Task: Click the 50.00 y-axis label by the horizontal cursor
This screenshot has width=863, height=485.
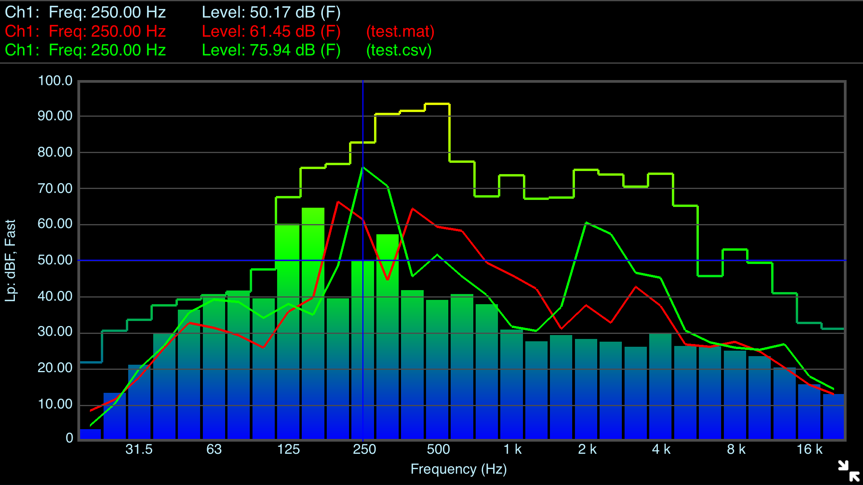Action: [55, 260]
